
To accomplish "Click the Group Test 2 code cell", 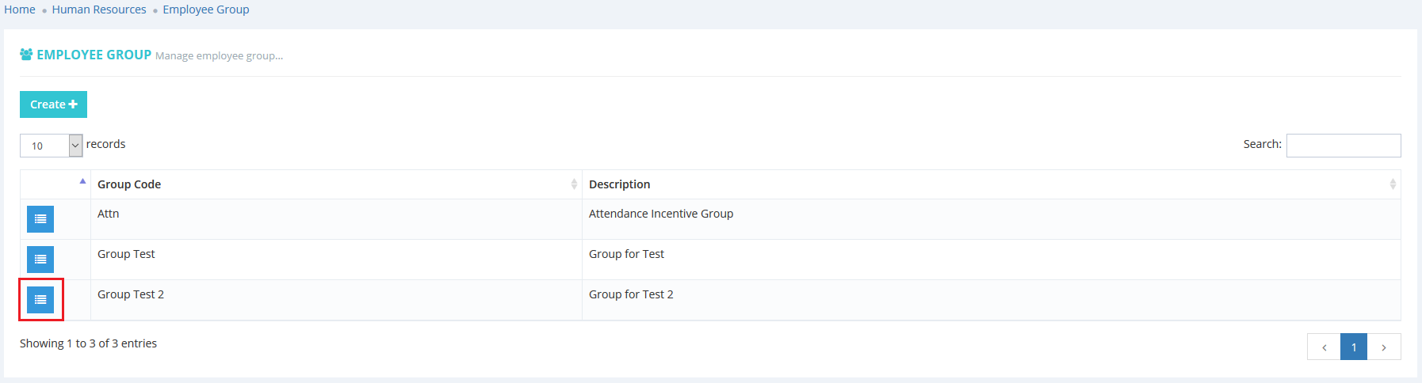I will 131,294.
